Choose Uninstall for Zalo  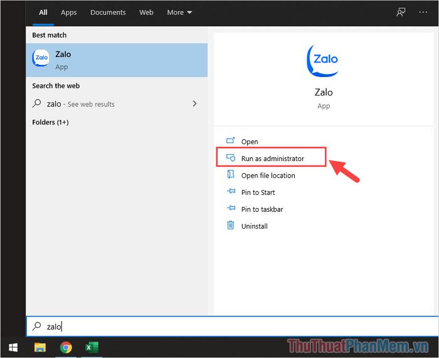tap(254, 226)
